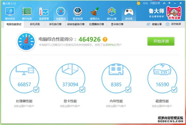Click the 击败全国87%用户 text

point(24,106)
